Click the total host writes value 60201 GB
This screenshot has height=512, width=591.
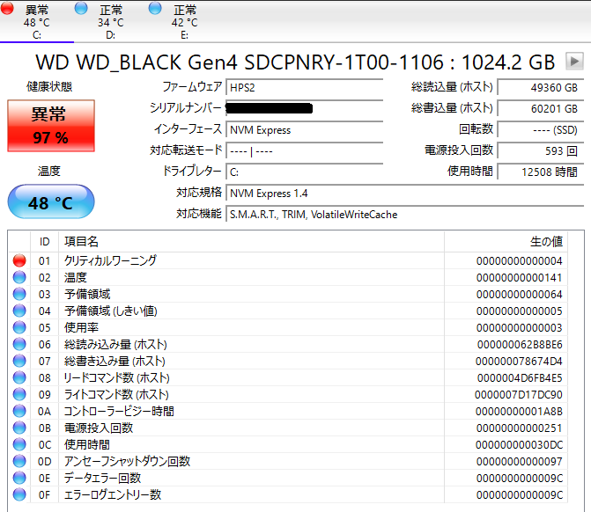tap(541, 108)
